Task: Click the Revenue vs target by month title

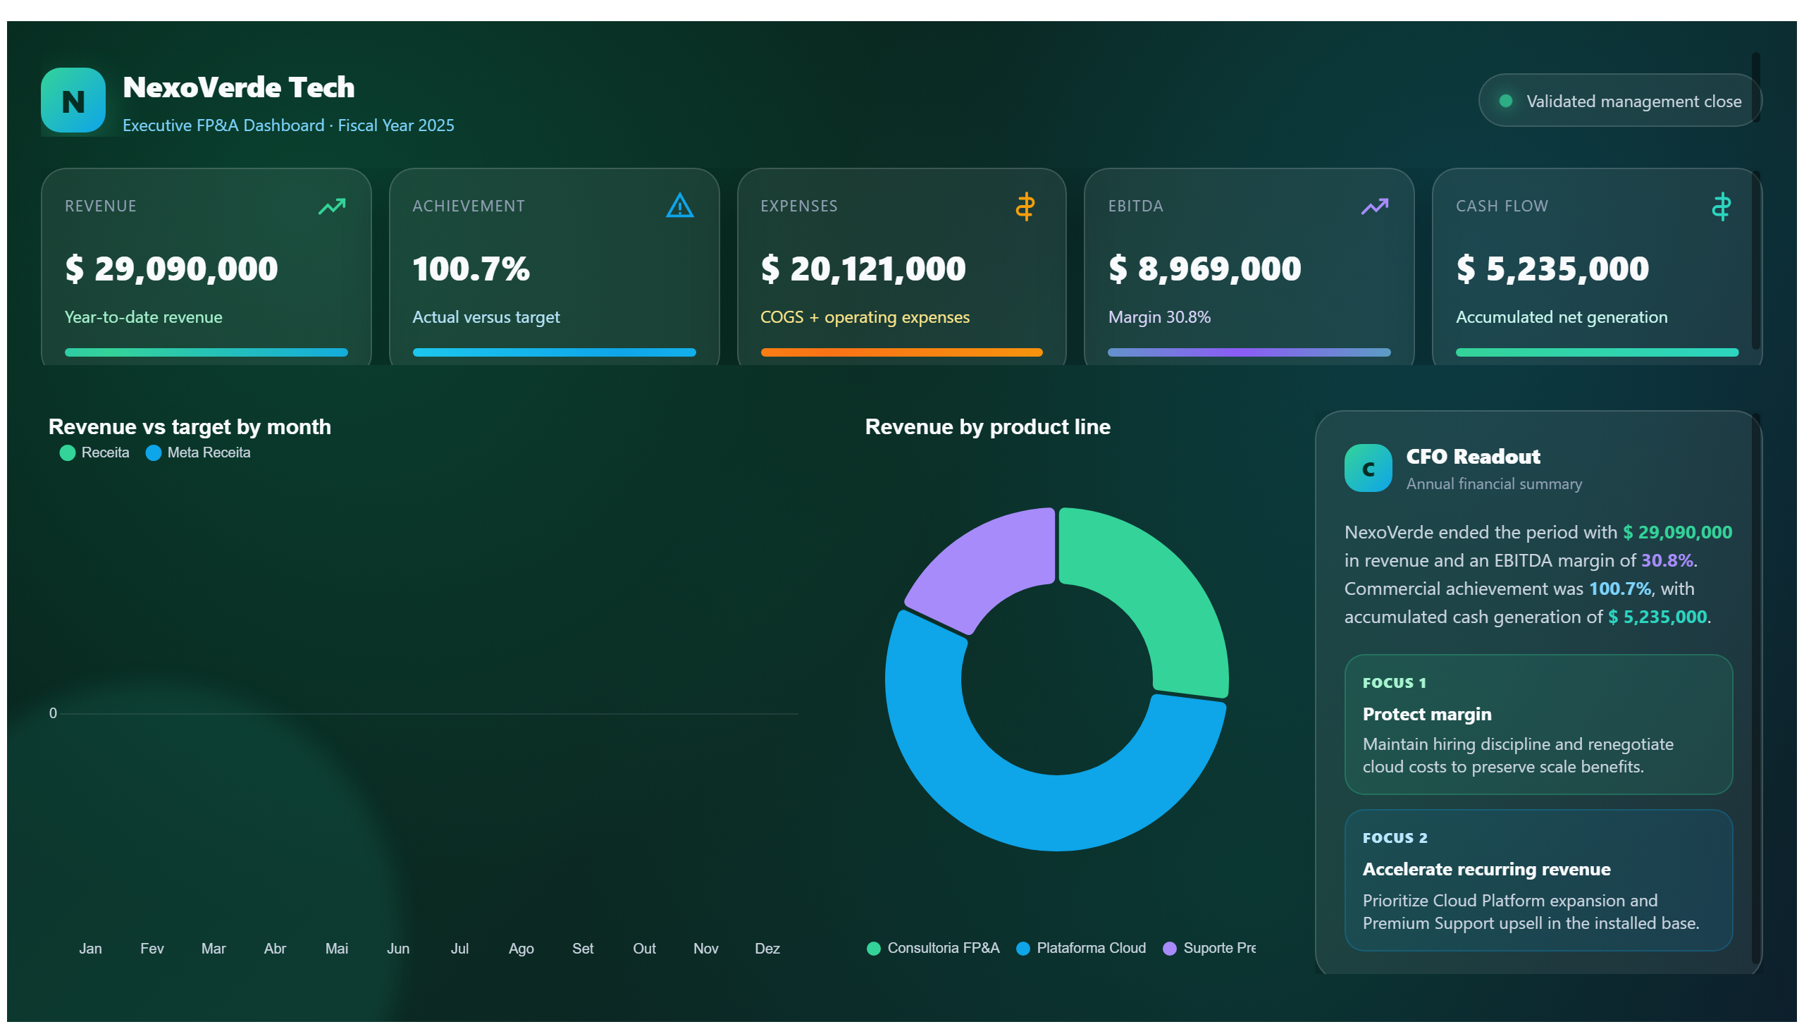Action: [x=190, y=427]
